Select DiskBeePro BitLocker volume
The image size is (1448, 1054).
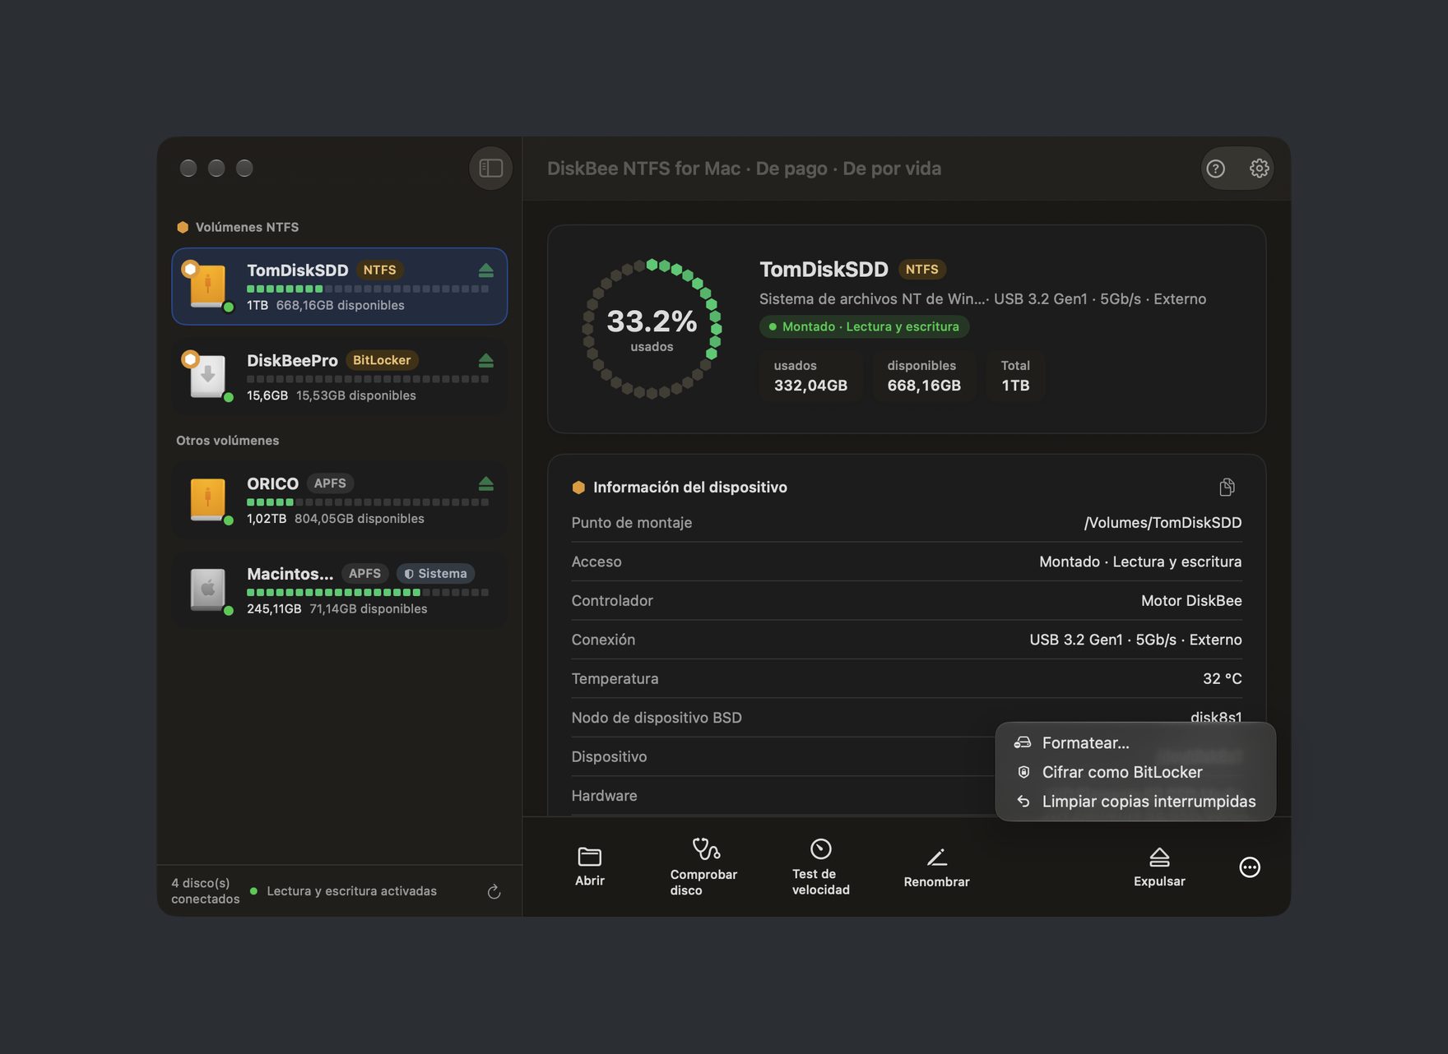coord(339,377)
